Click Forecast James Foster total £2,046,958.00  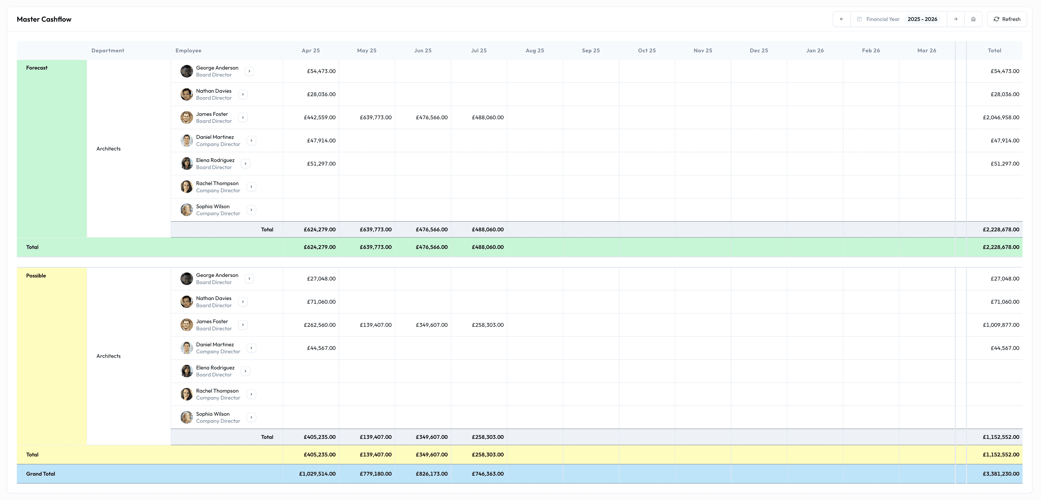coord(1001,118)
